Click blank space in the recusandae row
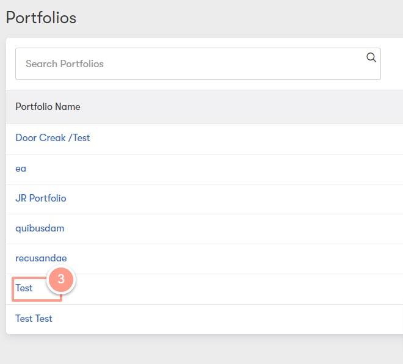Screen dimensions: 403x364 click(231, 258)
